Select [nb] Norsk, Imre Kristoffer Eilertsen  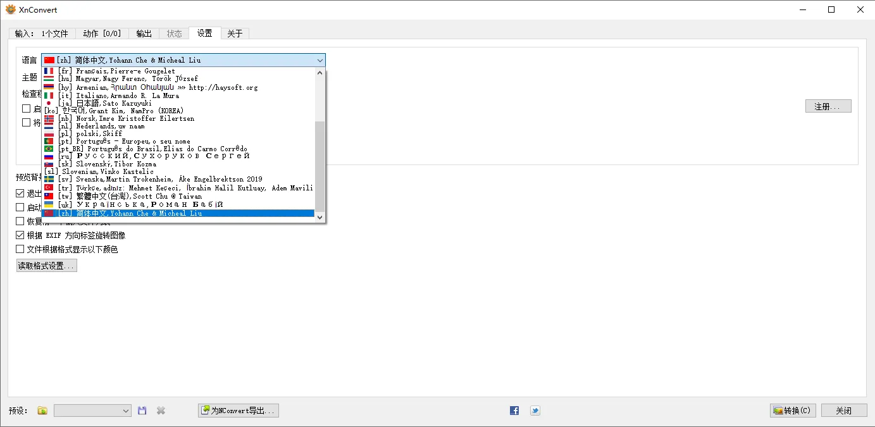(178, 118)
